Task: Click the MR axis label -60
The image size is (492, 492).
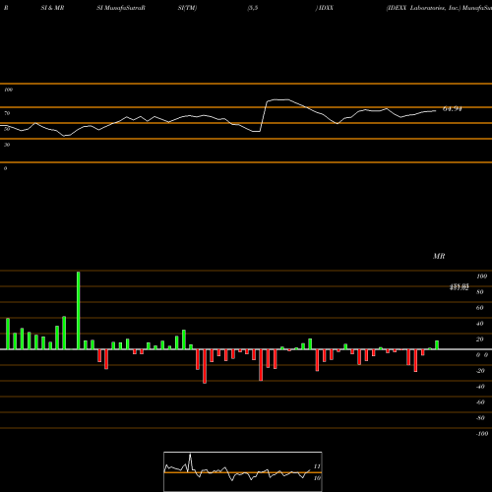Action: pyautogui.click(x=480, y=402)
